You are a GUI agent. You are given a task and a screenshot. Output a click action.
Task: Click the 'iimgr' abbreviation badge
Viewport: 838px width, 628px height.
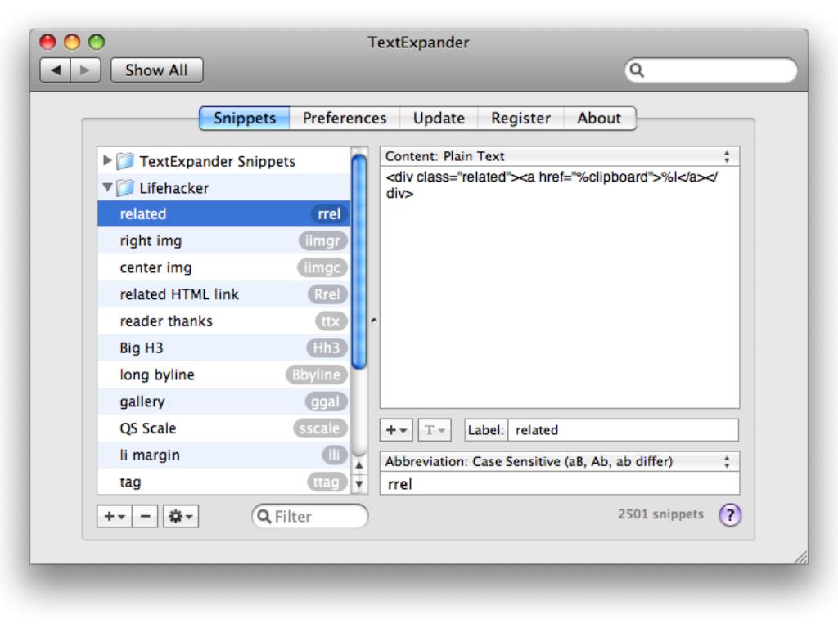pos(322,241)
